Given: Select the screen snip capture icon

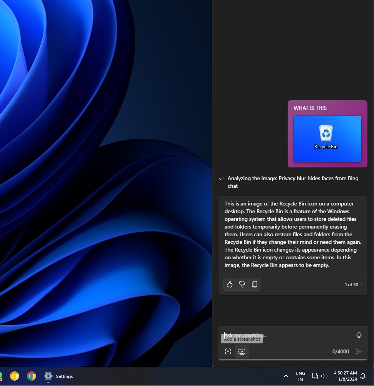Looking at the screenshot, I should [x=242, y=351].
